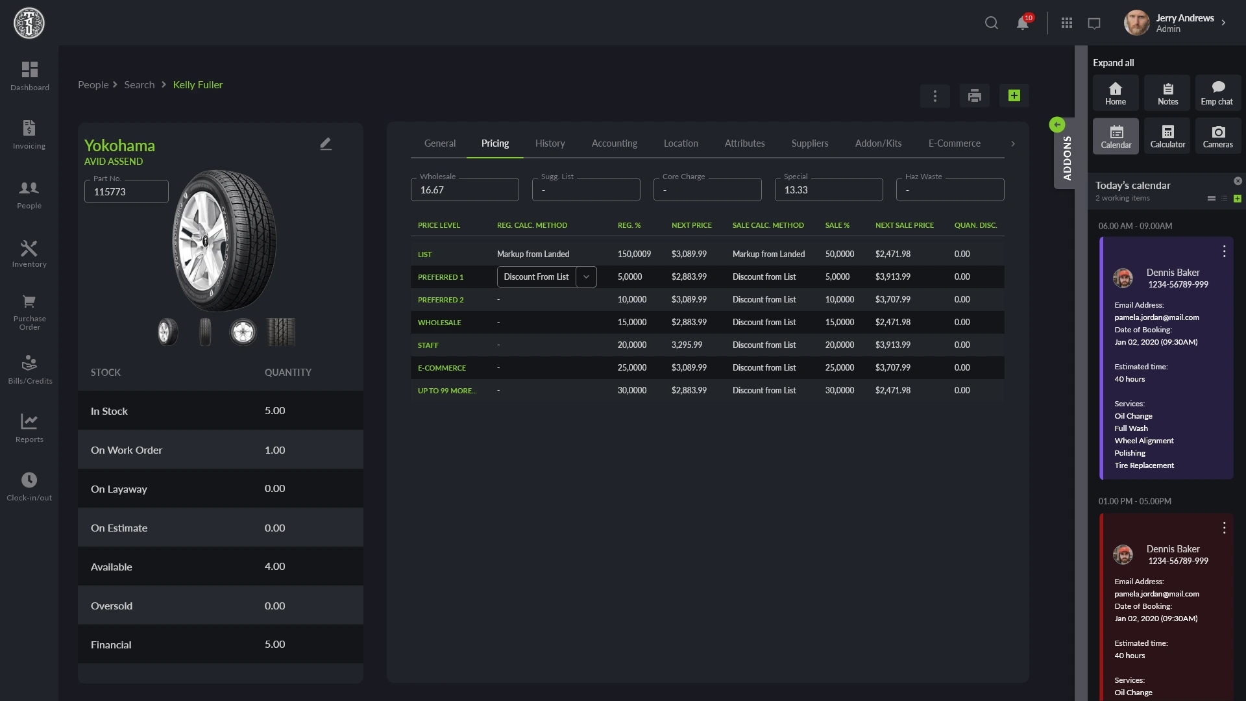Screen dimensions: 1246x701
Task: Click the Special price field
Action: (829, 190)
